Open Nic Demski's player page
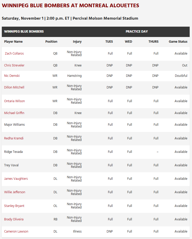192x239 pixels. coord(12,76)
